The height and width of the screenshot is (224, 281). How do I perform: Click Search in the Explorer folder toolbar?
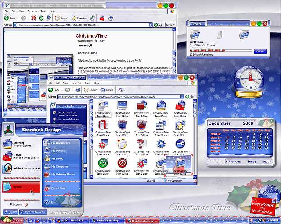tap(90, 90)
